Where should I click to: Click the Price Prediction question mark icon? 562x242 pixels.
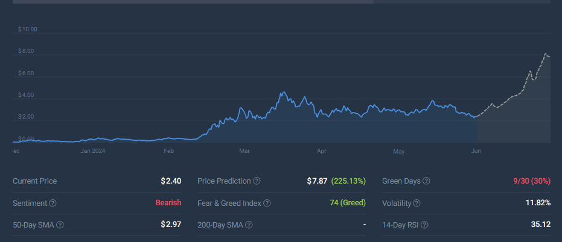point(257,181)
